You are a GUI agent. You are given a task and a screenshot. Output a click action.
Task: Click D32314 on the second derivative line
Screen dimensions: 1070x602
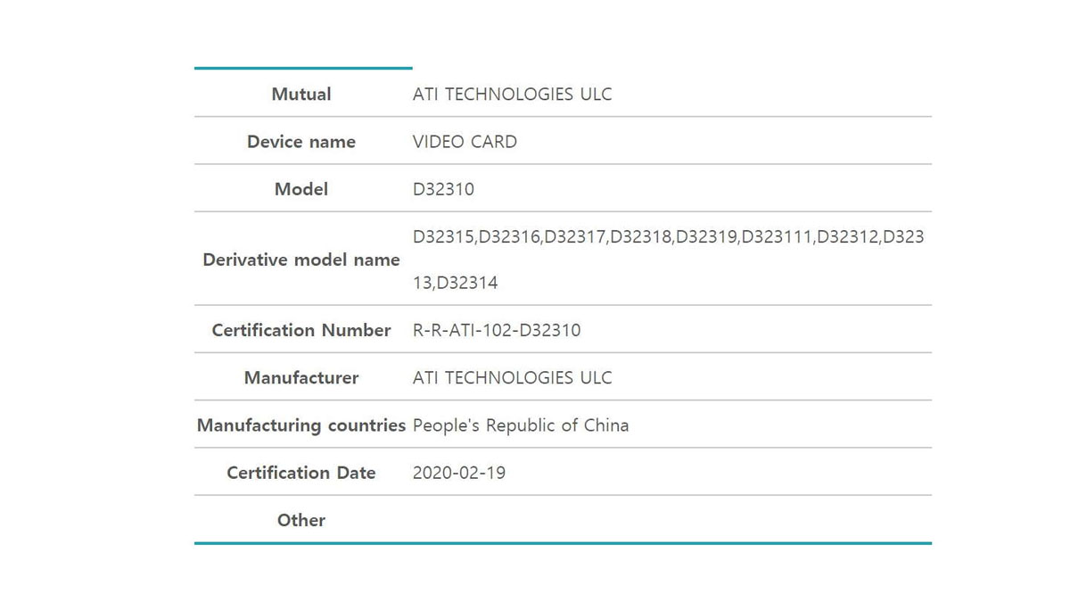click(x=469, y=284)
